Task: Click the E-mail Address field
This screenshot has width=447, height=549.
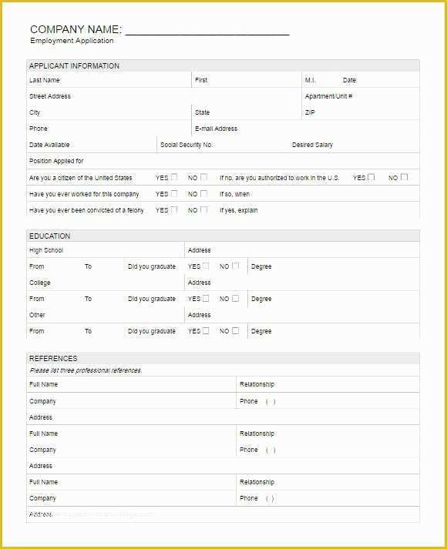Action: click(306, 128)
